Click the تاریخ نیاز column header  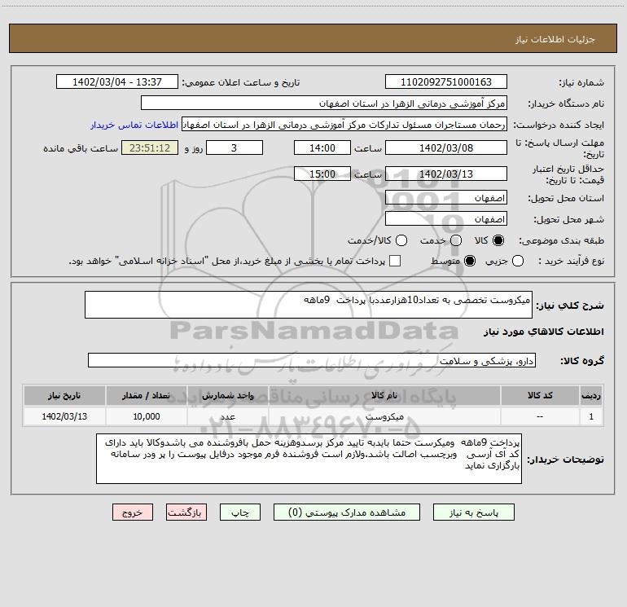point(64,395)
